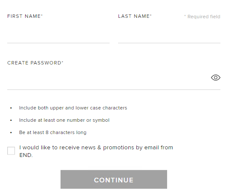Show password using the eye icon
The height and width of the screenshot is (193, 240).
[216, 78]
